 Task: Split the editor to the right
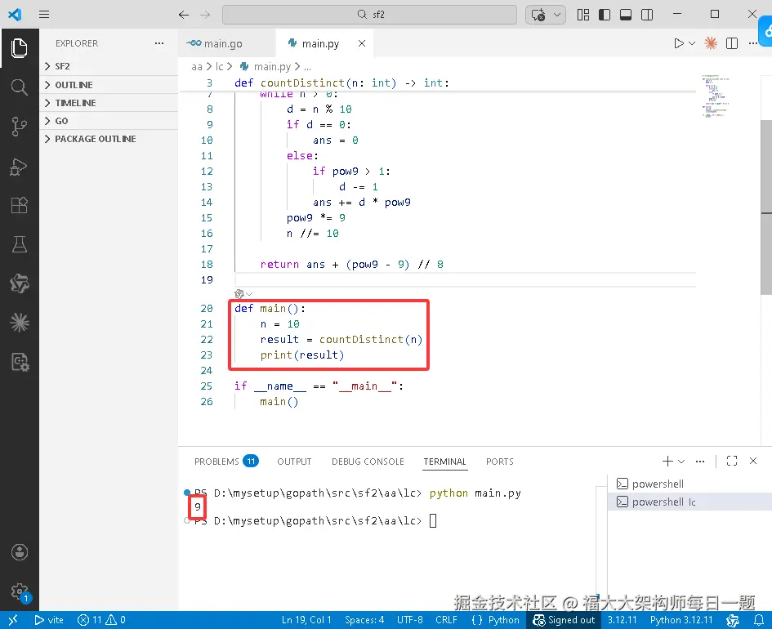point(732,43)
